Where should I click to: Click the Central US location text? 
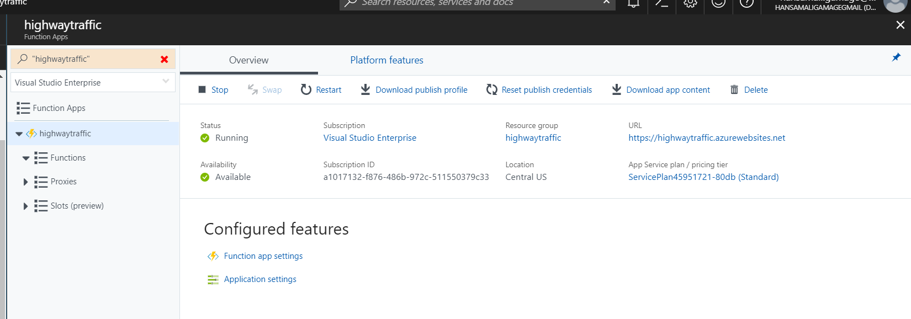526,177
